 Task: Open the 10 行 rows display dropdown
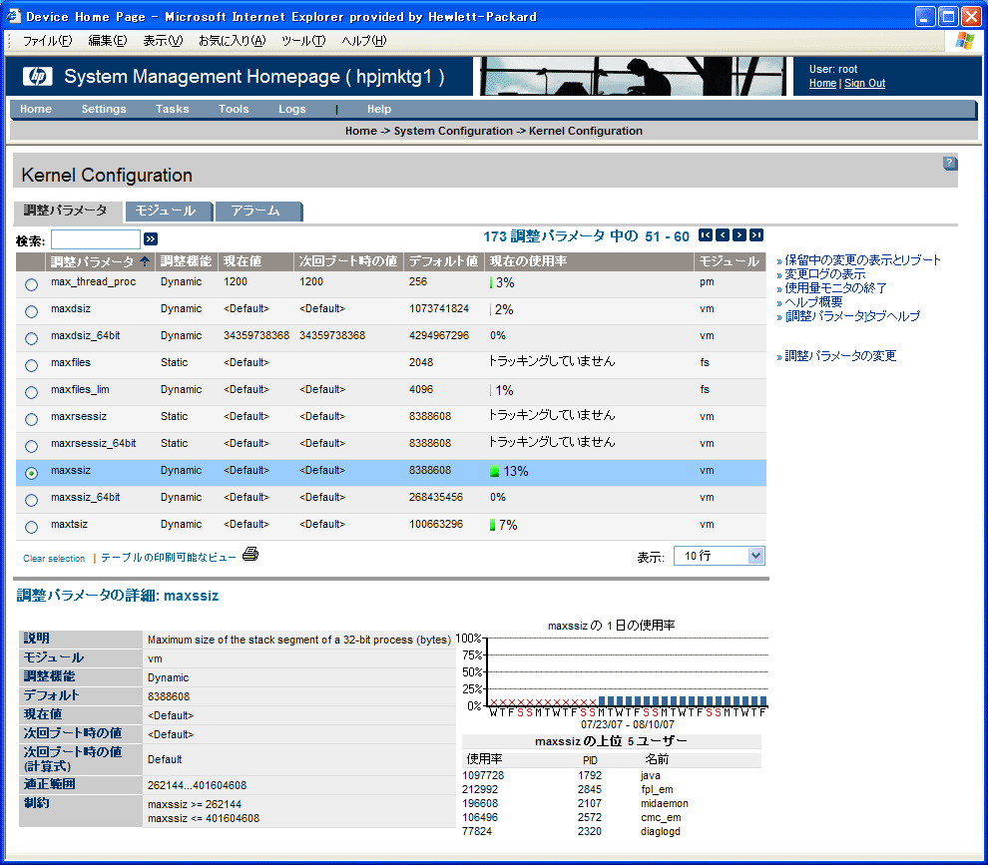(719, 556)
